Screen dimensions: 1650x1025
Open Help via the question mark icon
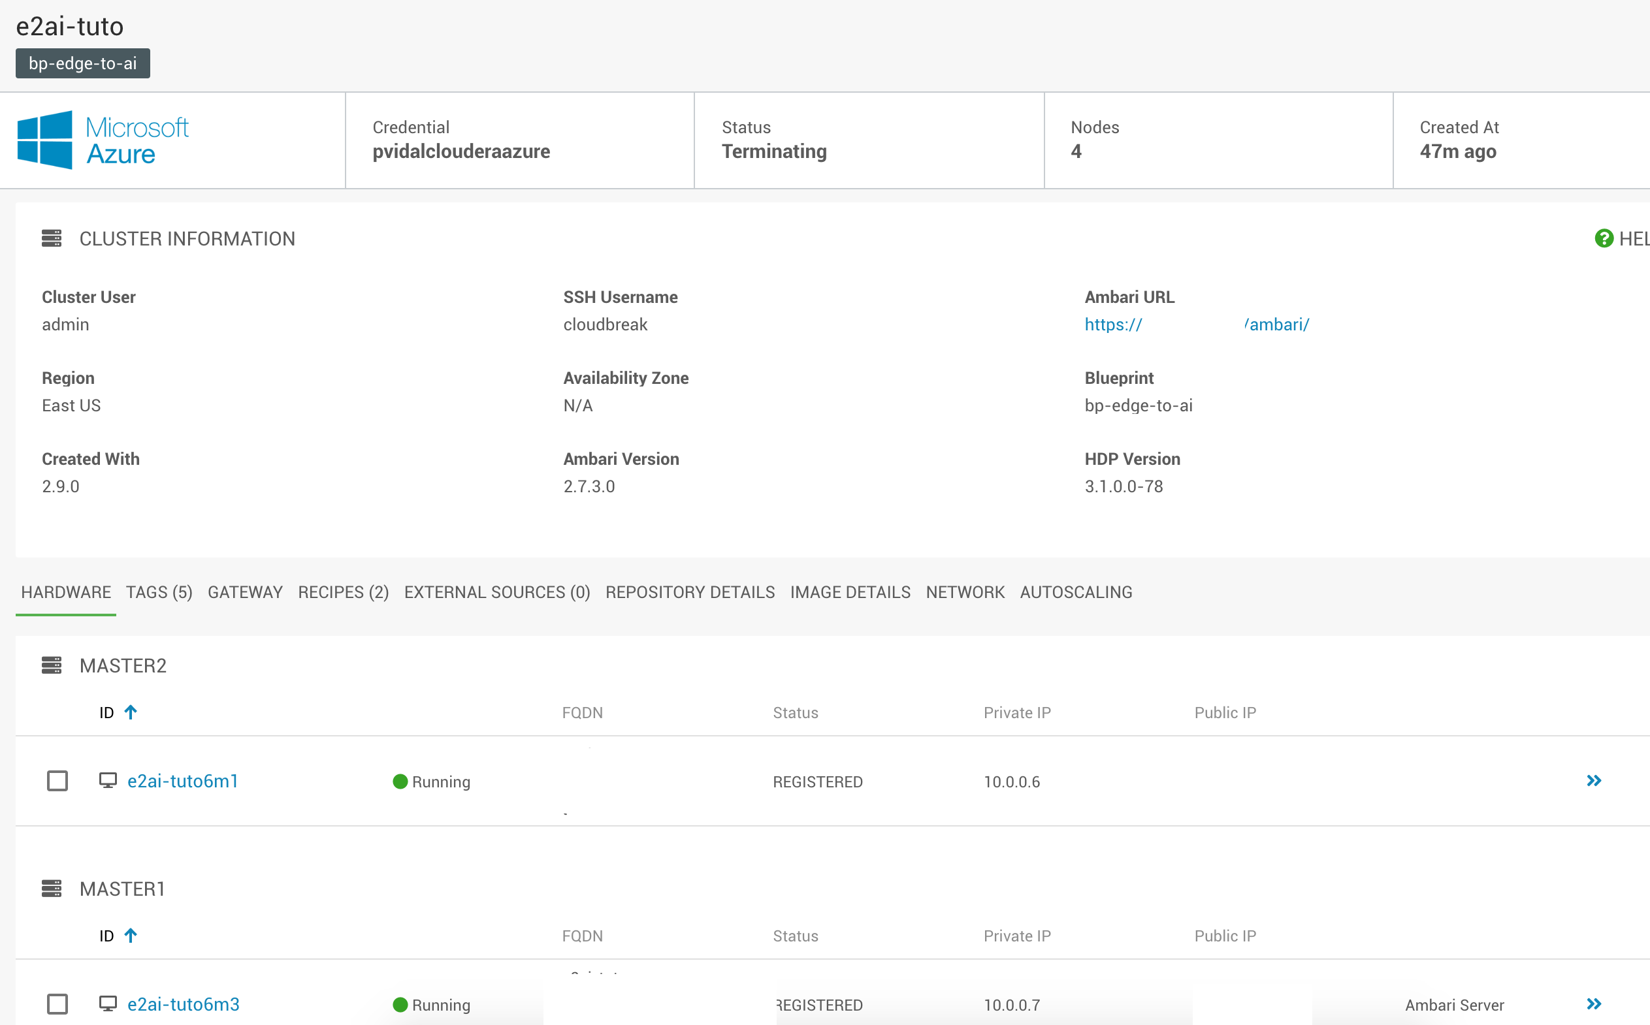(1604, 238)
